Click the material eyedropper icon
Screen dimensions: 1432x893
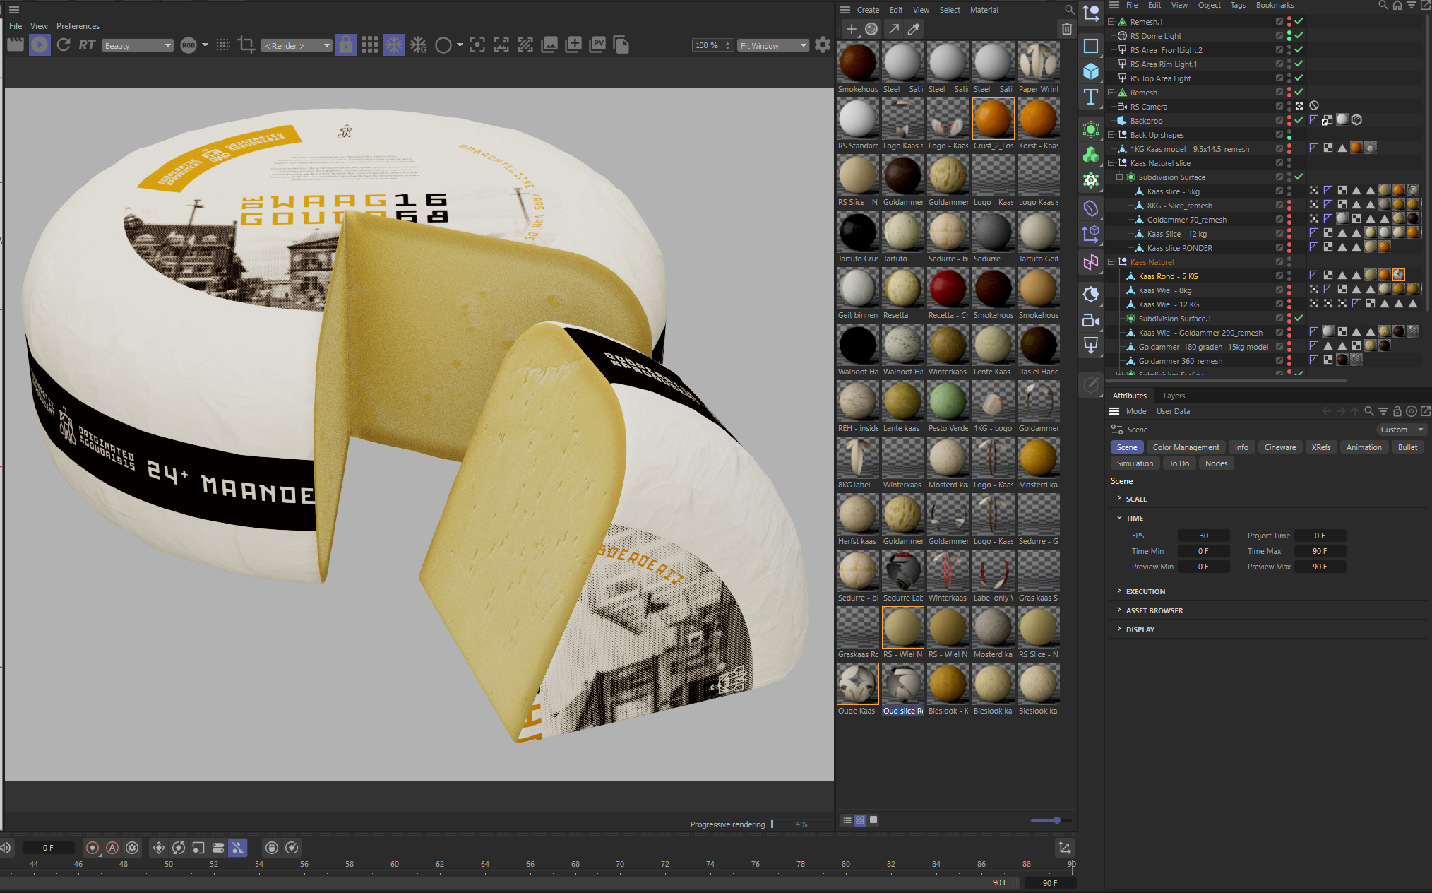click(914, 29)
